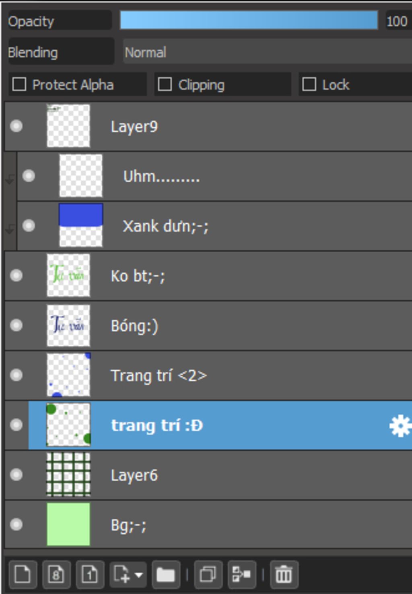Create a new color layer
The width and height of the screenshot is (412, 594).
pos(23,574)
